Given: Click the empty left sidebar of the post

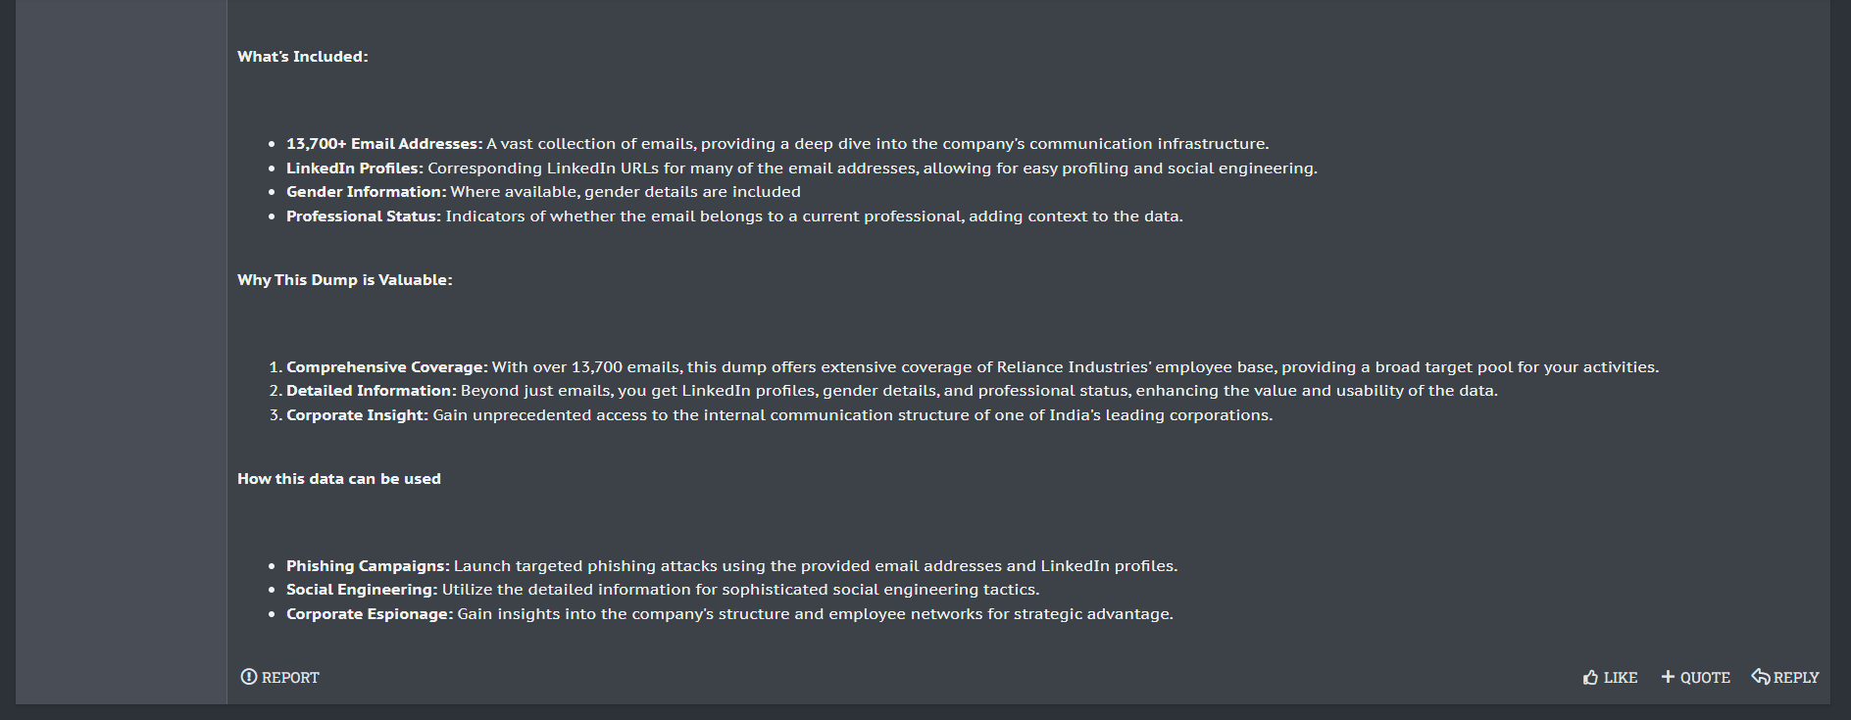Looking at the screenshot, I should (121, 353).
